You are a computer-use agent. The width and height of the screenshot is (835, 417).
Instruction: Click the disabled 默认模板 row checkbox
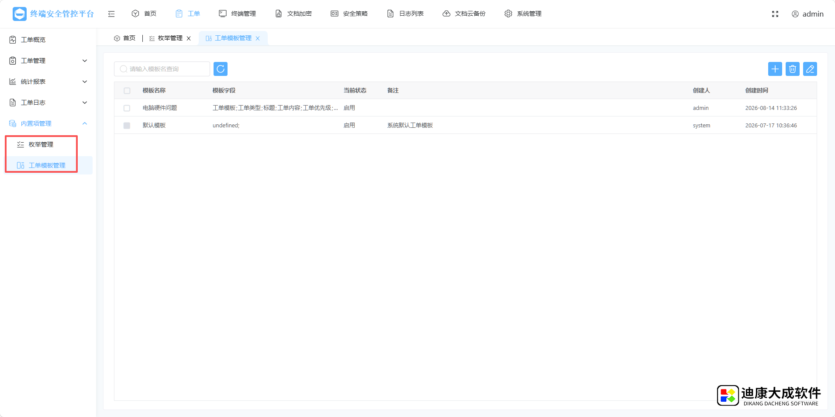click(127, 126)
